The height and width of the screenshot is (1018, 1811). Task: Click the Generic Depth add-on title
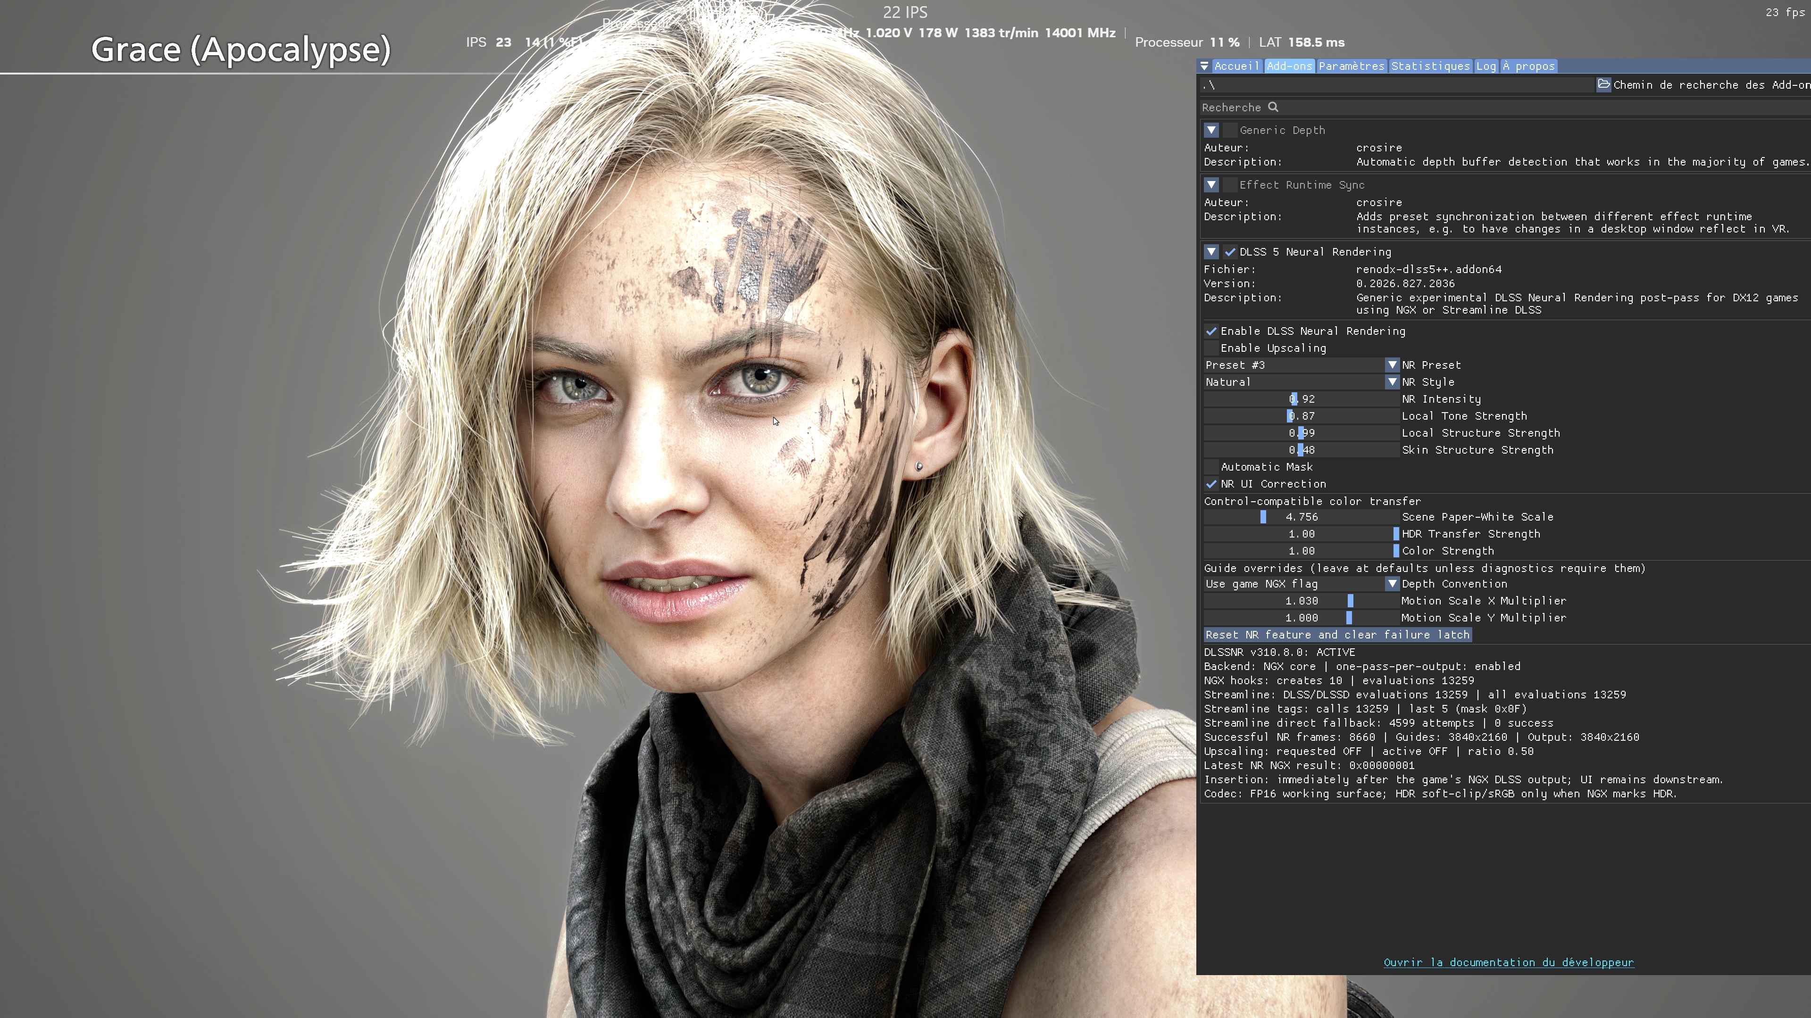(x=1282, y=130)
